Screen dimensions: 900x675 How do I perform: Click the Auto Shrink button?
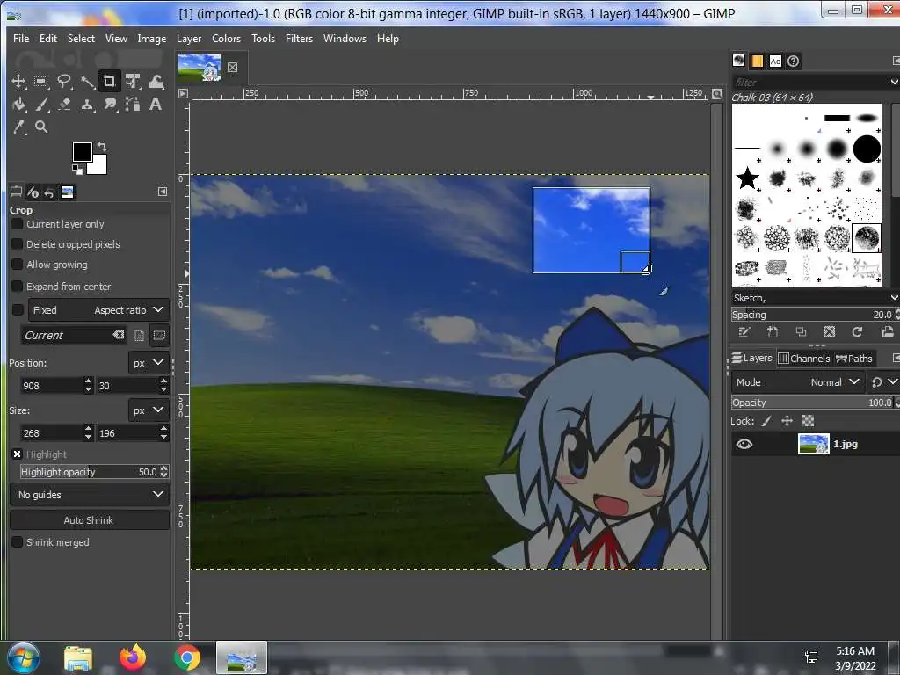click(89, 520)
